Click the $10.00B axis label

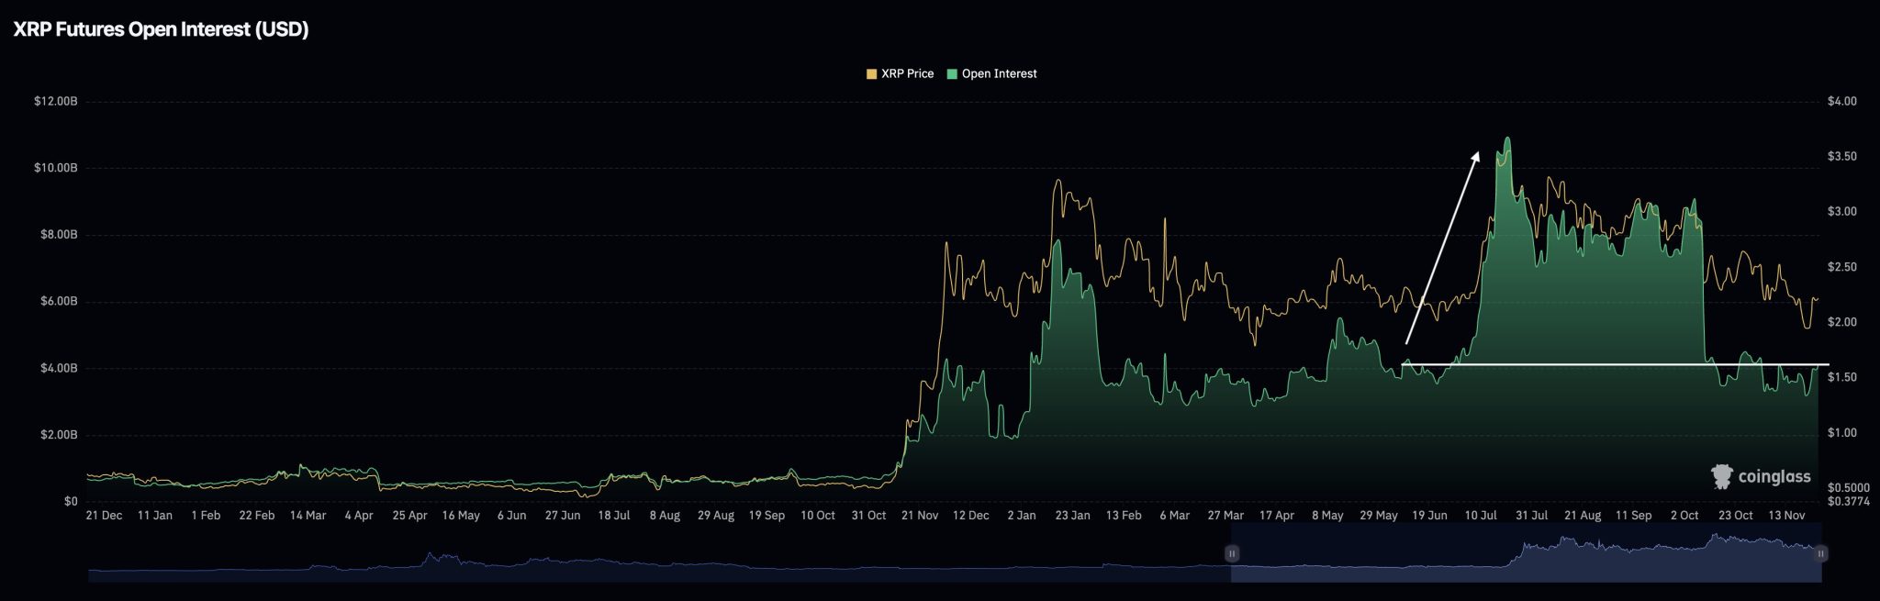pyautogui.click(x=56, y=168)
